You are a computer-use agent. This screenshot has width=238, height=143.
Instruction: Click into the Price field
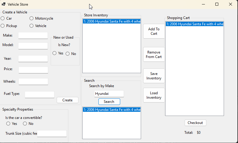point(33,70)
